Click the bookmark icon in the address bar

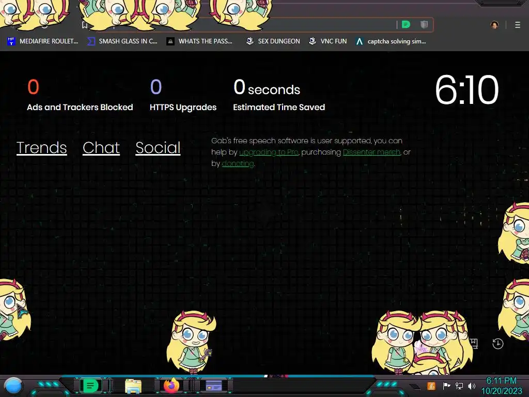pos(85,25)
